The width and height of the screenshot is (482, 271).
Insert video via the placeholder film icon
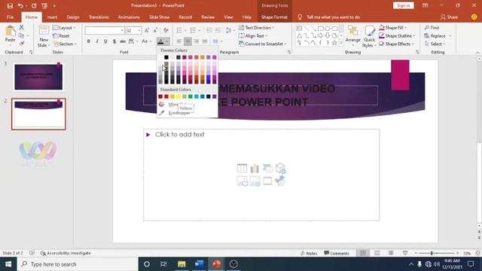point(267,181)
